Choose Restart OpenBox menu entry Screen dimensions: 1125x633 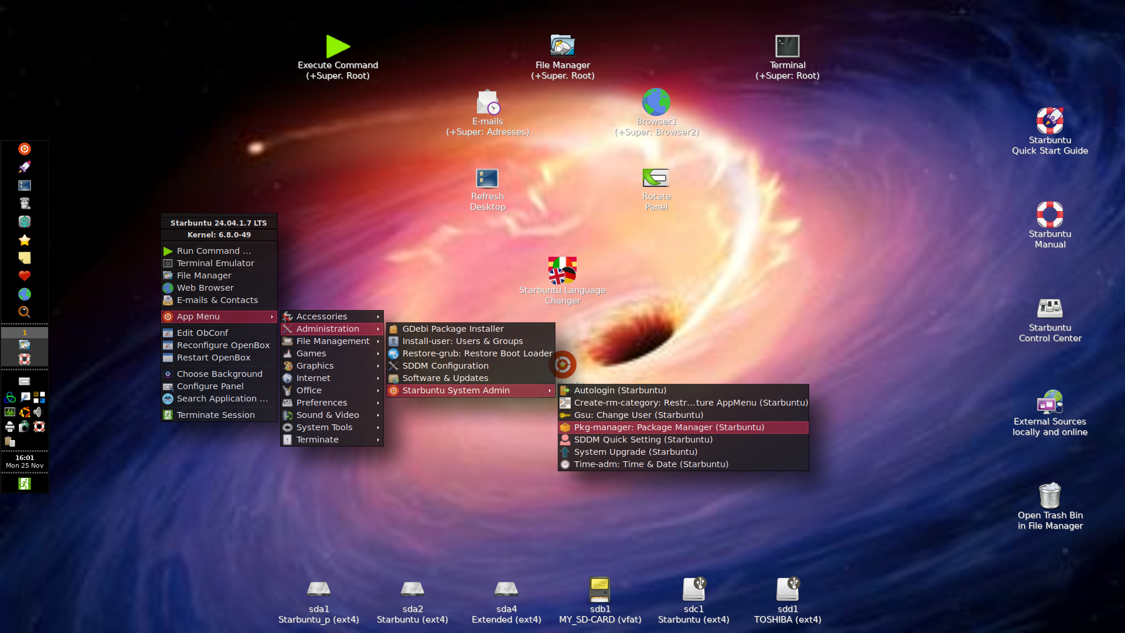tap(219, 358)
